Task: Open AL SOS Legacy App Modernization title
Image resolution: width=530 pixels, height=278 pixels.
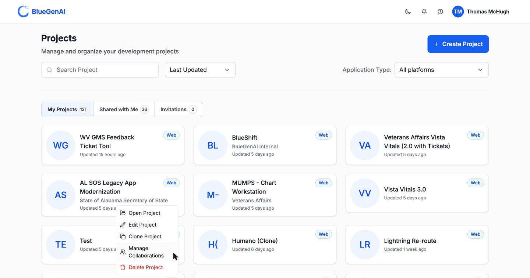Action: pyautogui.click(x=108, y=187)
